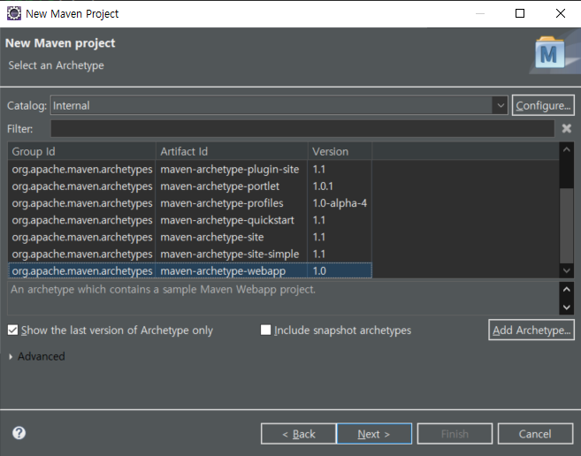Image resolution: width=581 pixels, height=456 pixels.
Task: Click the help question mark icon
Action: [x=19, y=433]
